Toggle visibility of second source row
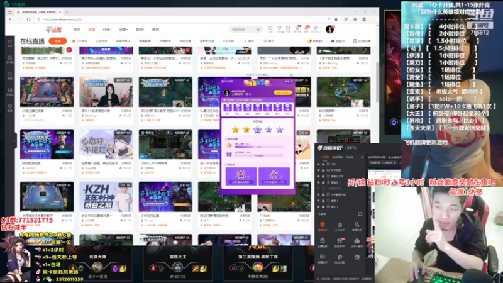Viewport: 503px width, 283px height. [318, 170]
